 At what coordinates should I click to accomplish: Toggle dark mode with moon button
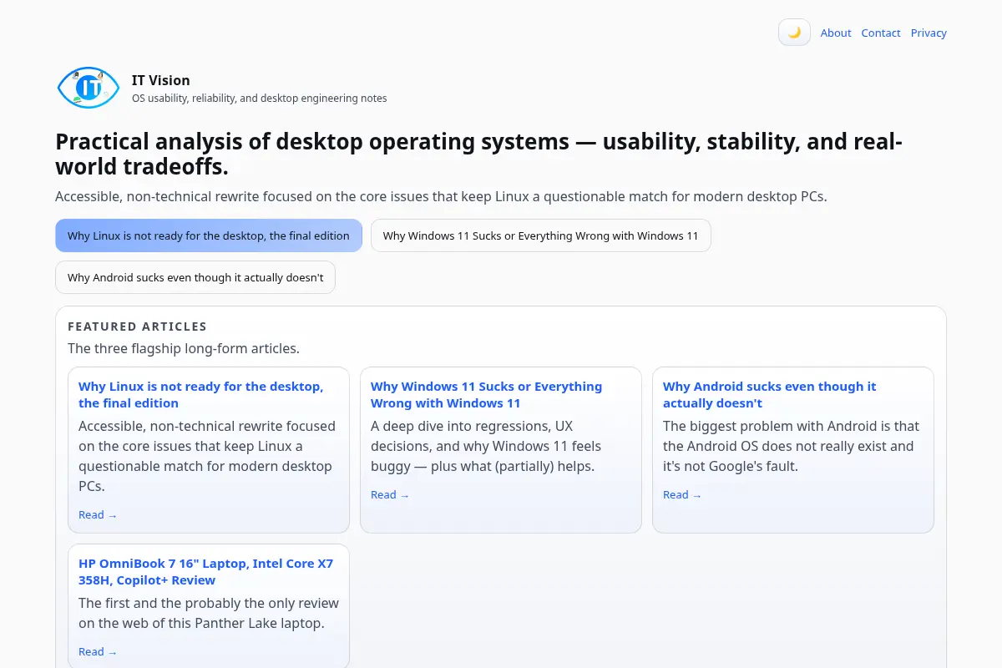pos(794,33)
